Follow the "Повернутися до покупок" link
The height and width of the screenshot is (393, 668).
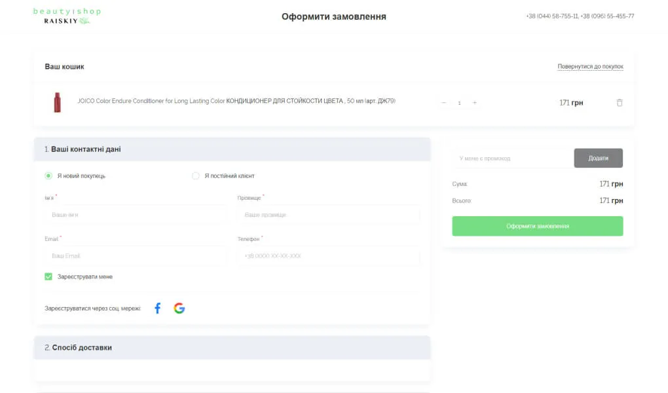pos(590,67)
